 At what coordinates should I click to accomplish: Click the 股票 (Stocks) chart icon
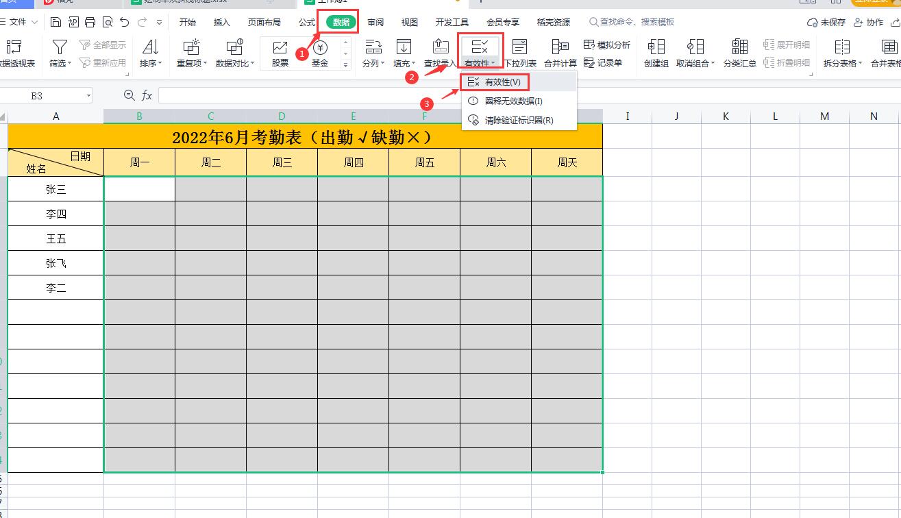coord(280,48)
